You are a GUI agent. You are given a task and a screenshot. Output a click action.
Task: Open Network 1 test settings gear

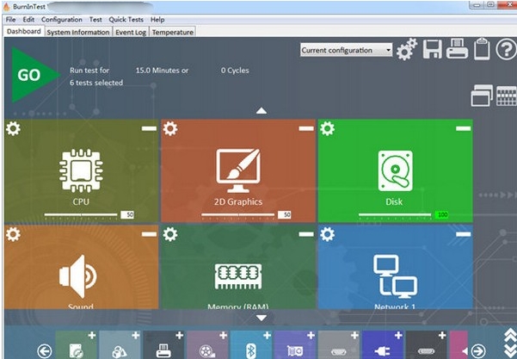point(327,234)
